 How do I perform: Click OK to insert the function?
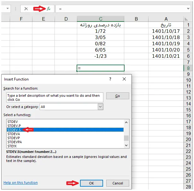(91, 183)
